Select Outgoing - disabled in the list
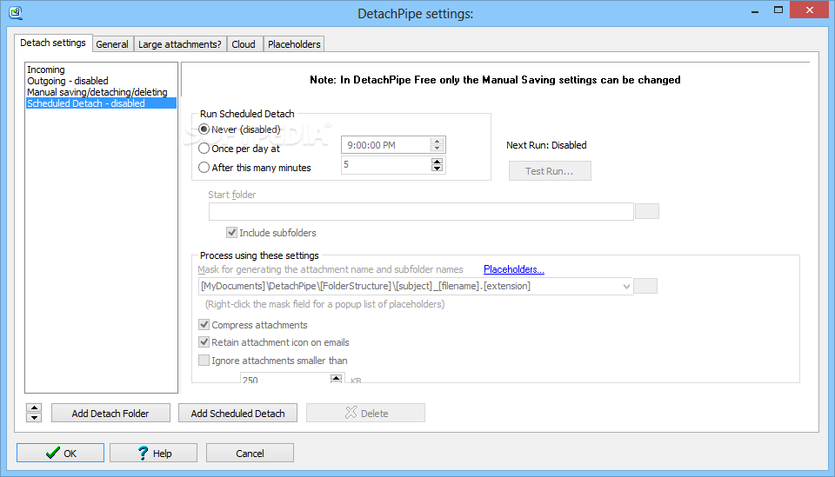This screenshot has height=477, width=835. [101, 81]
